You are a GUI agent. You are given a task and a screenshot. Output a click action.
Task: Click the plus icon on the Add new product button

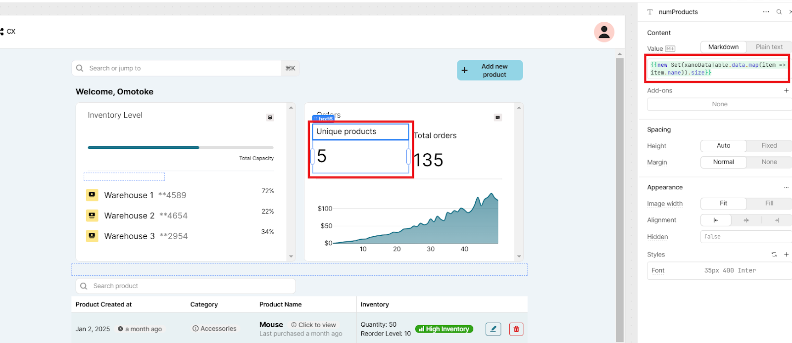(x=464, y=71)
